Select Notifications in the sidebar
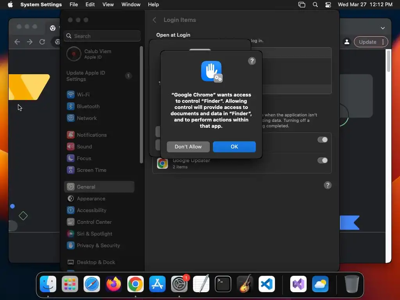400x300 pixels. pos(100,135)
